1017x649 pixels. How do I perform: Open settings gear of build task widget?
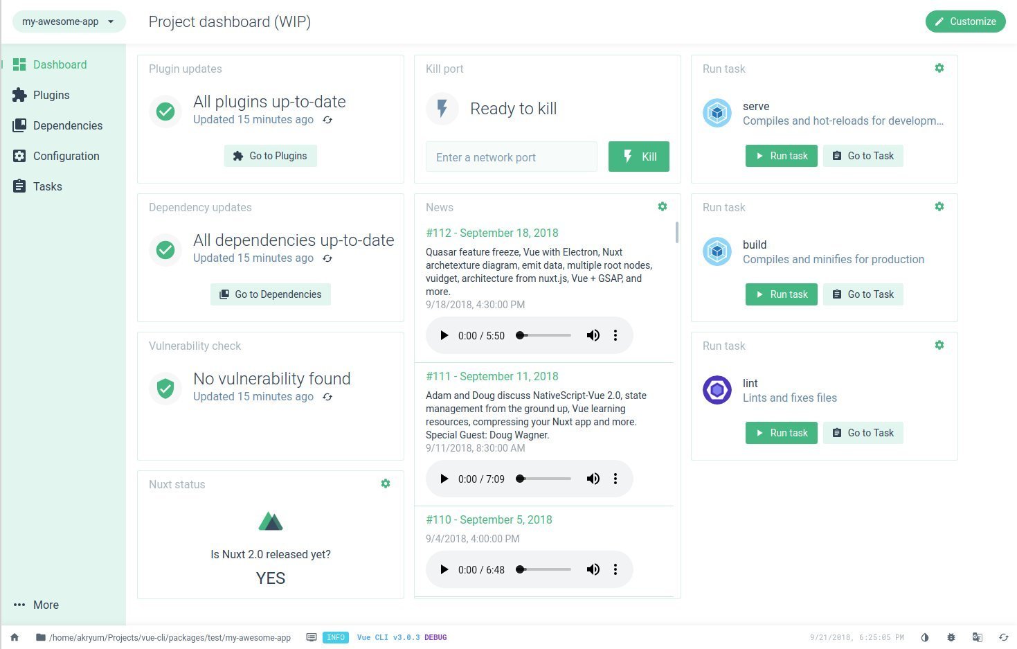[x=939, y=206]
